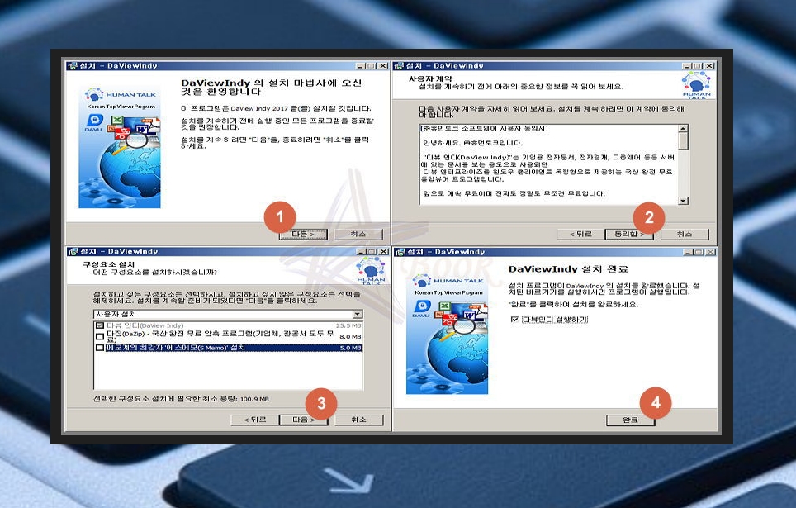796x508 pixels.
Task: Click installer icon in completion window title bar
Action: click(x=400, y=252)
